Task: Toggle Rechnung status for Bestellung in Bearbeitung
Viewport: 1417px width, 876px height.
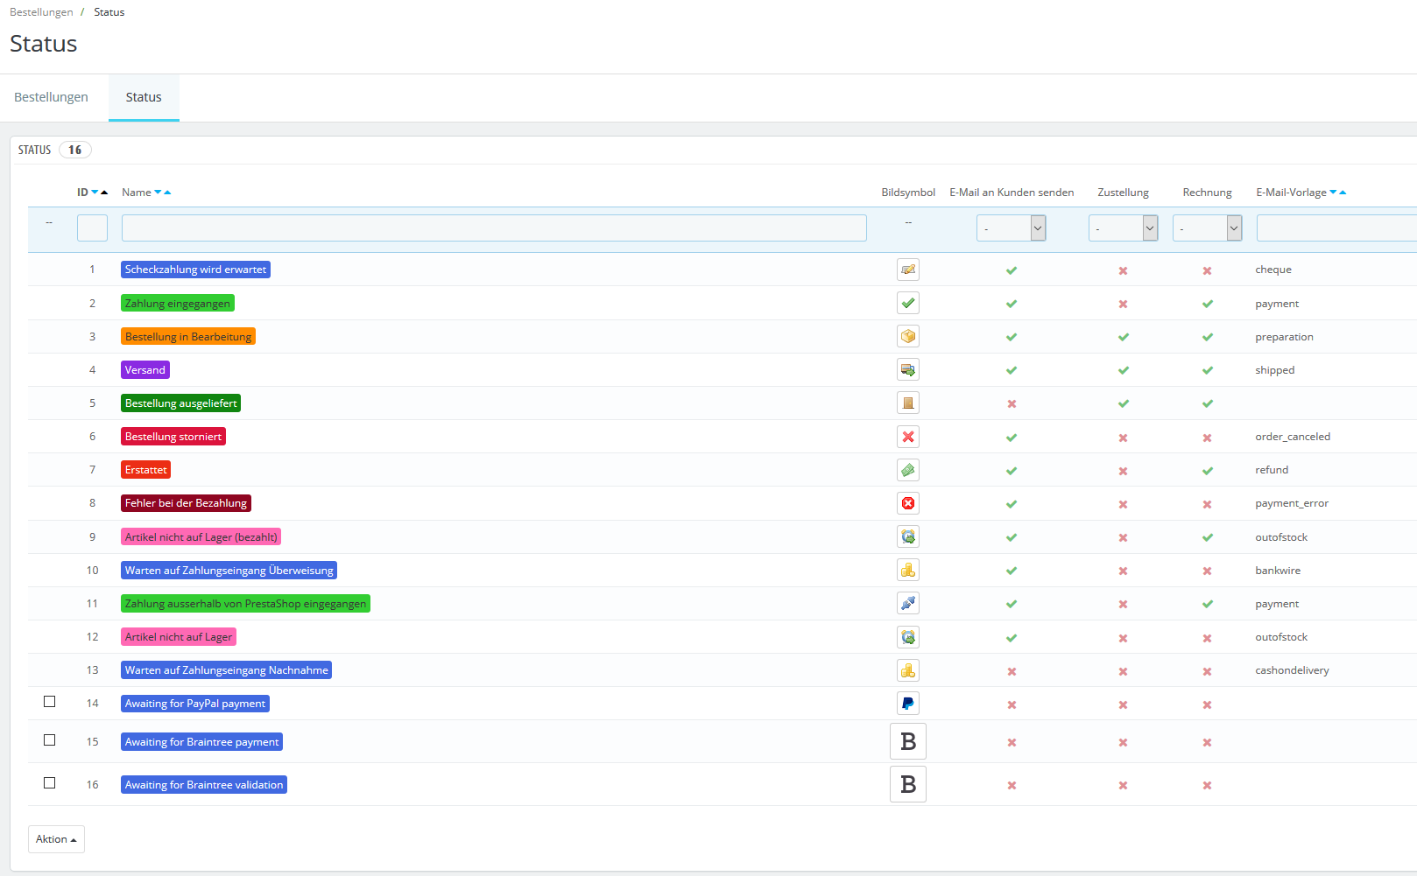Action: 1208,337
